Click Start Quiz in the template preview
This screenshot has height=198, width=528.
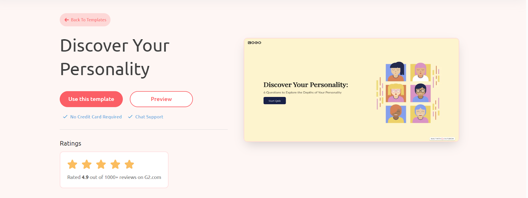275,101
